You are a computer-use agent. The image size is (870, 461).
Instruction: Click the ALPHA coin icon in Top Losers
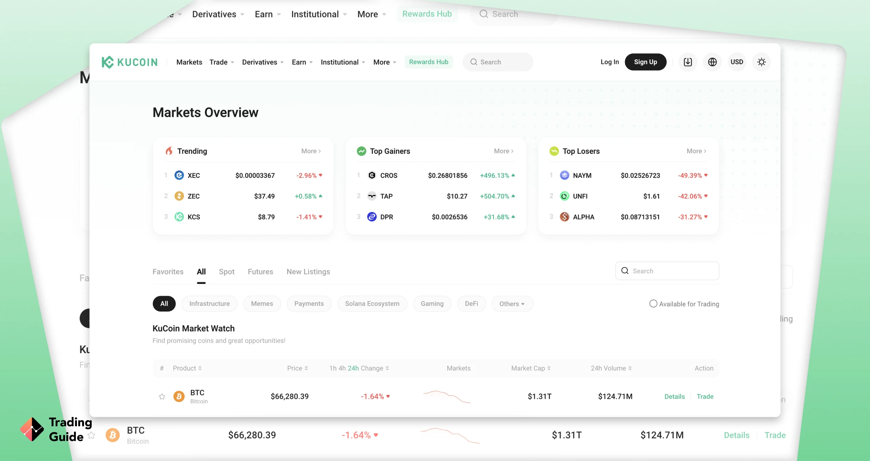[564, 217]
